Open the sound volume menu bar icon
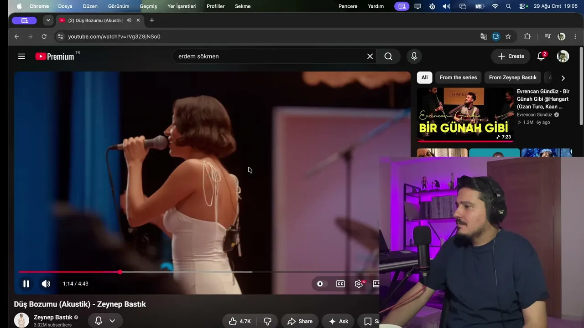The height and width of the screenshot is (328, 584). click(x=446, y=6)
